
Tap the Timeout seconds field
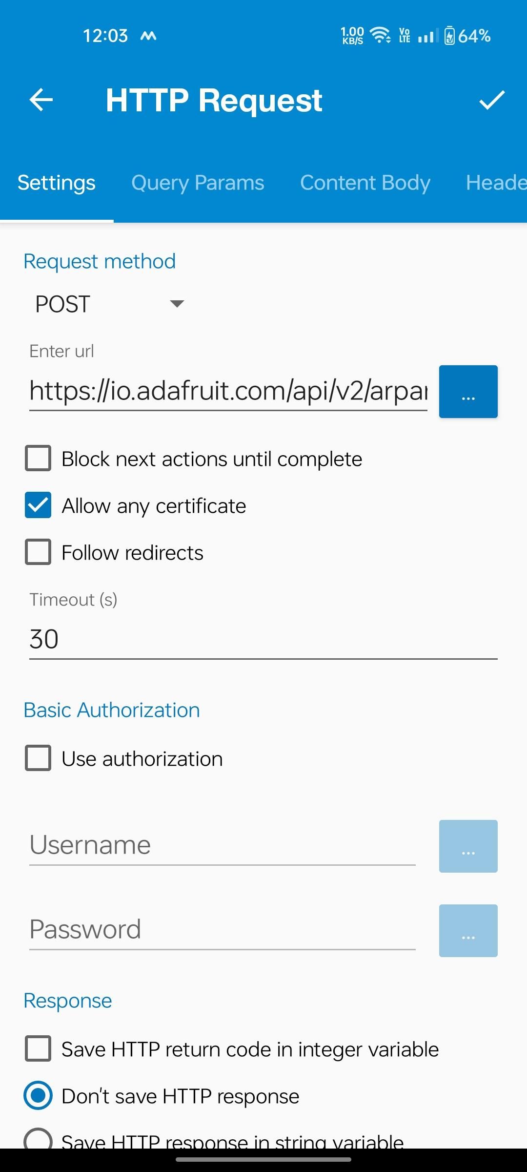pyautogui.click(x=263, y=639)
